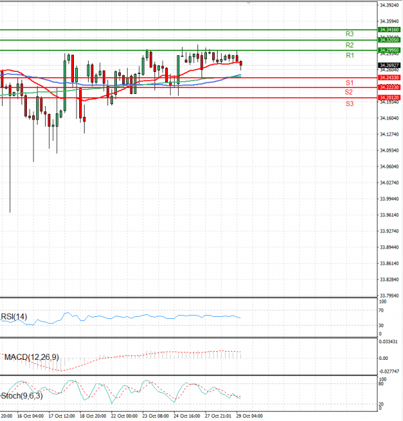Click the 27 Oct 21:01 time axis label
403x421 pixels.
point(218,416)
